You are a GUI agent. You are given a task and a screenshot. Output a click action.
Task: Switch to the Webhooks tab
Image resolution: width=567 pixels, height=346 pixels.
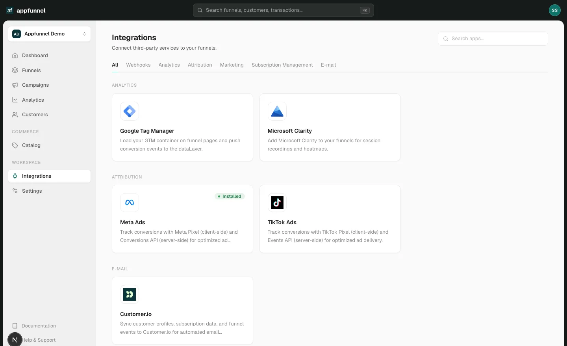click(x=138, y=65)
